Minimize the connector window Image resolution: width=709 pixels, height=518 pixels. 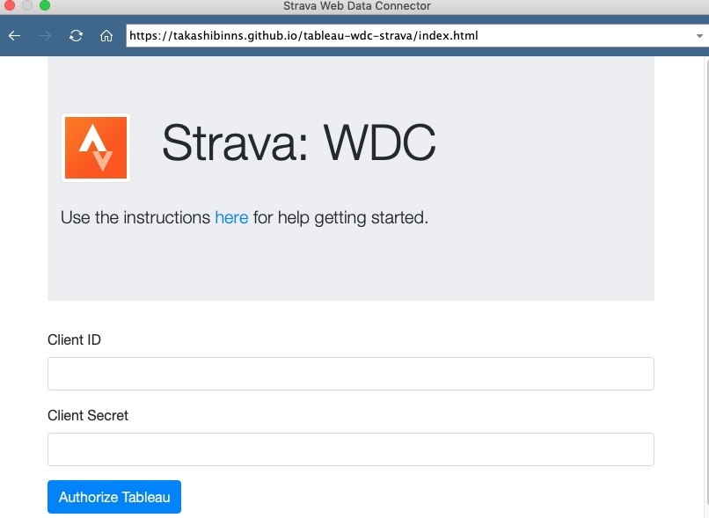[x=27, y=6]
